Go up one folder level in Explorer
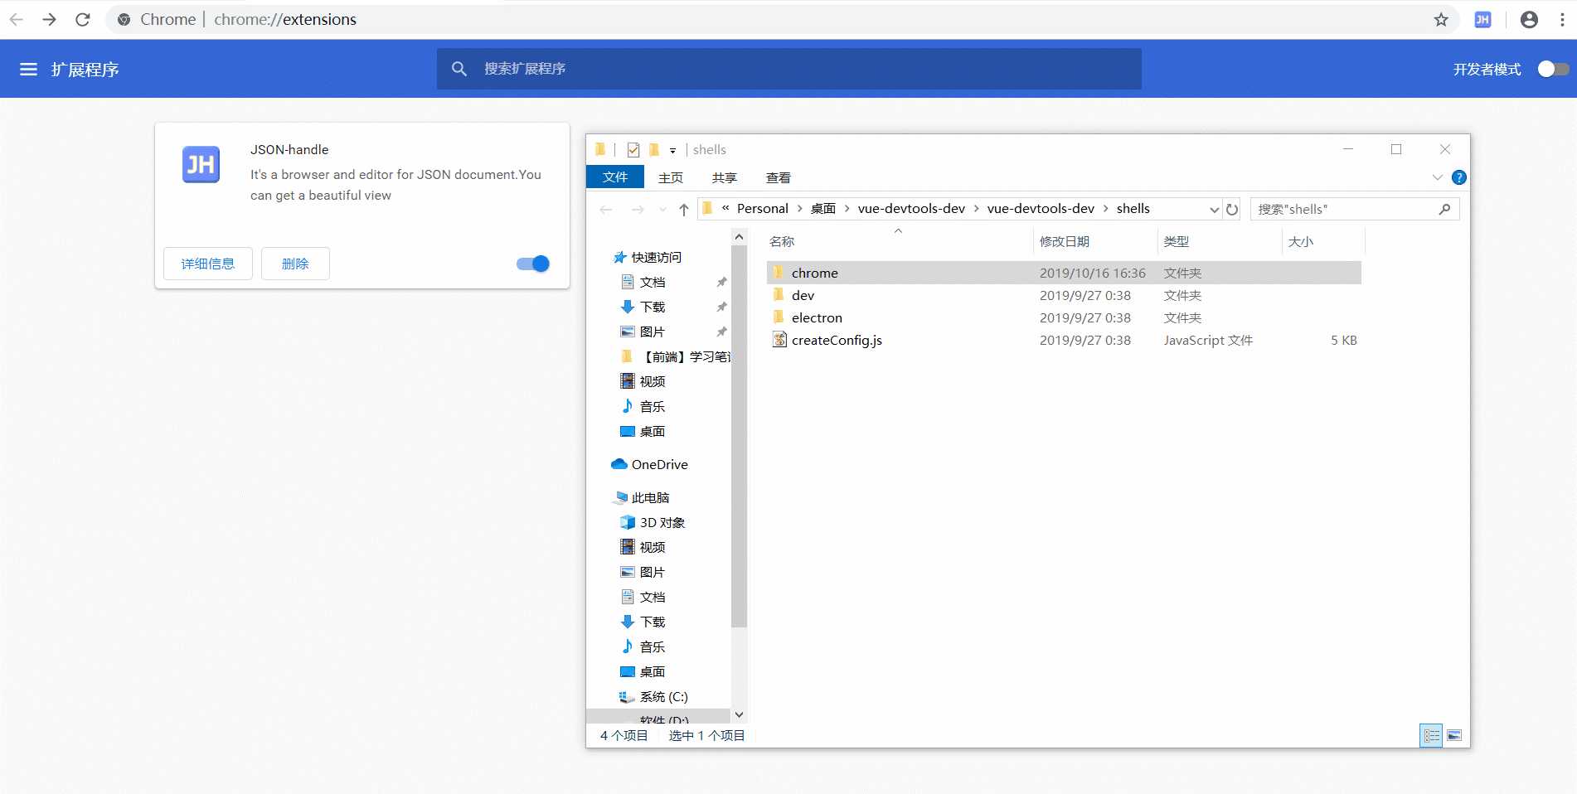1577x794 pixels. pyautogui.click(x=683, y=210)
